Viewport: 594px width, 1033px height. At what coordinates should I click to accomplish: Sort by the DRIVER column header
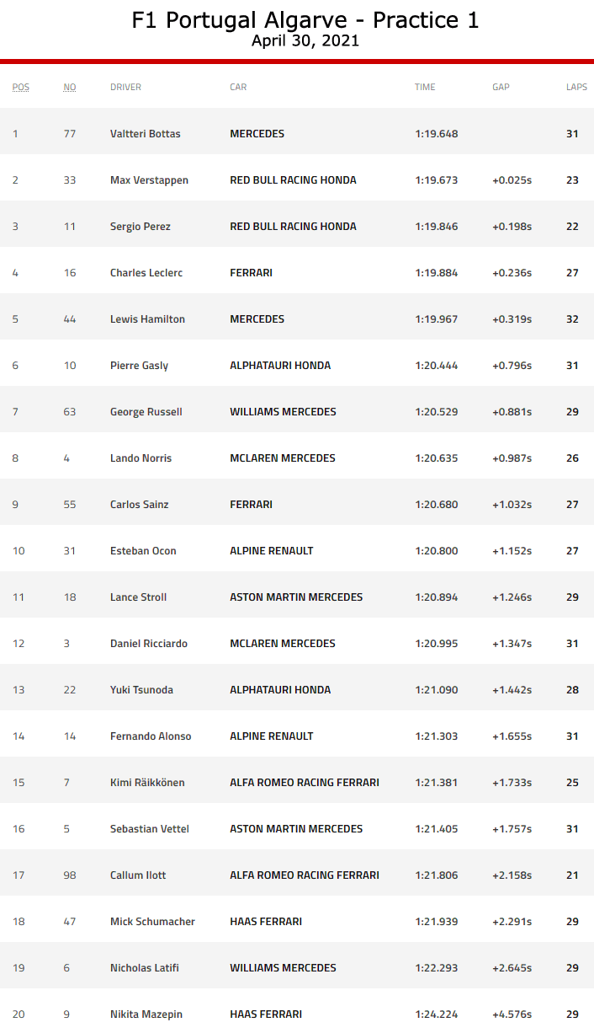(125, 87)
